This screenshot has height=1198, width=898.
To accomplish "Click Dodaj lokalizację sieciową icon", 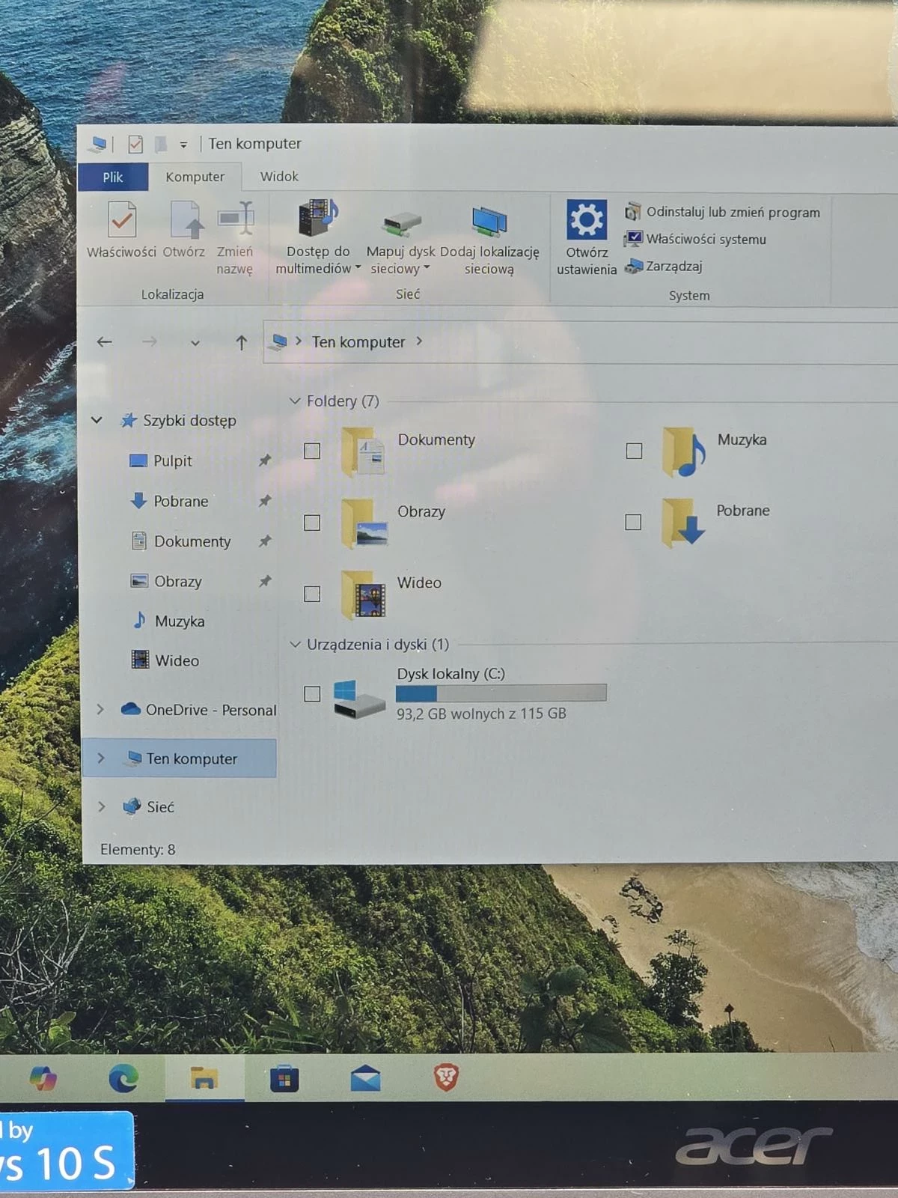I will [489, 222].
